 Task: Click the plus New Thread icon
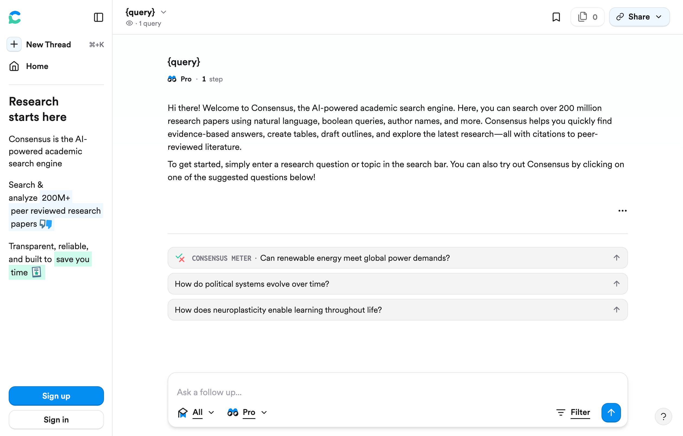(14, 44)
